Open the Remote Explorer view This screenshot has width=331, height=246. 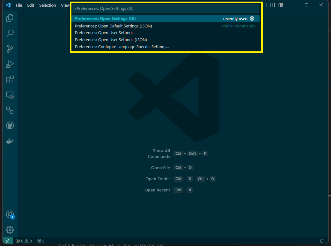(10, 95)
